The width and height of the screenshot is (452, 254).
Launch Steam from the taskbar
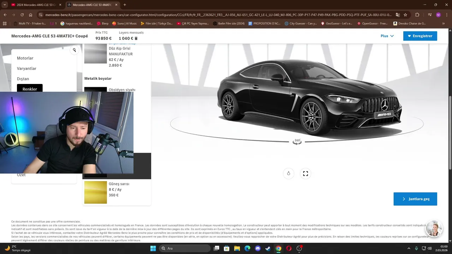(x=268, y=248)
